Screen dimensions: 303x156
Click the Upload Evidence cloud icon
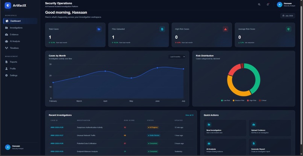click(x=254, y=125)
